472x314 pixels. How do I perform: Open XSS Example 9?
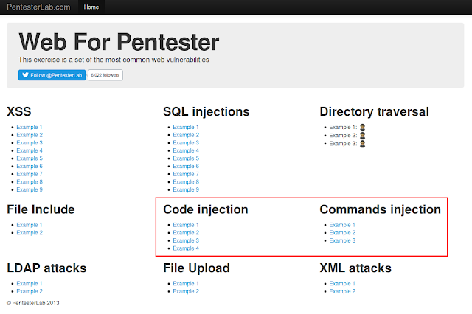point(29,189)
